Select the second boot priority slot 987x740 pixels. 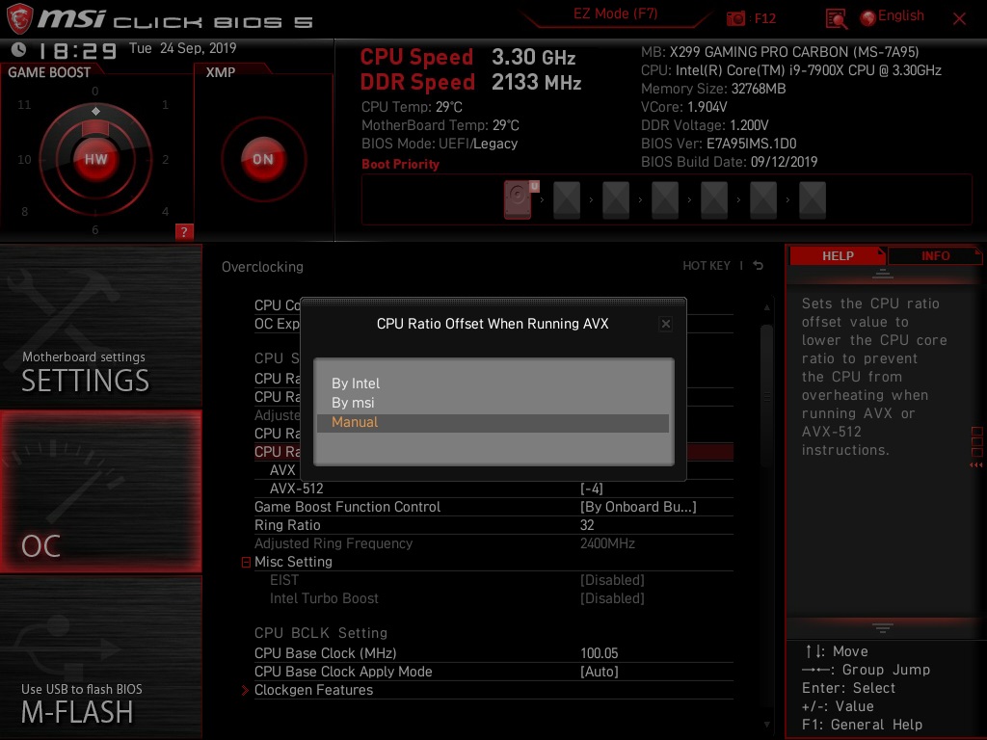[567, 200]
